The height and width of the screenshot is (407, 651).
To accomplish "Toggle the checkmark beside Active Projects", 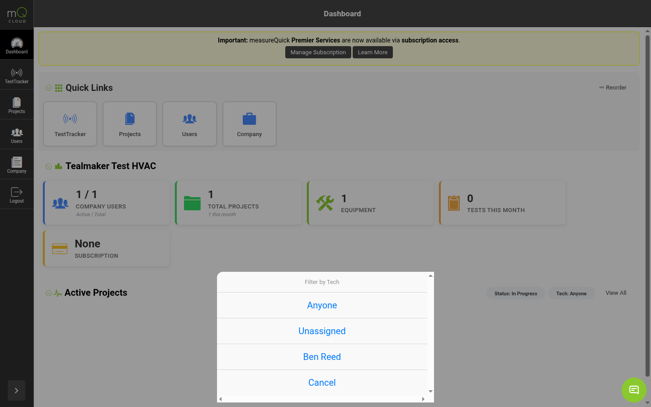I will point(48,293).
